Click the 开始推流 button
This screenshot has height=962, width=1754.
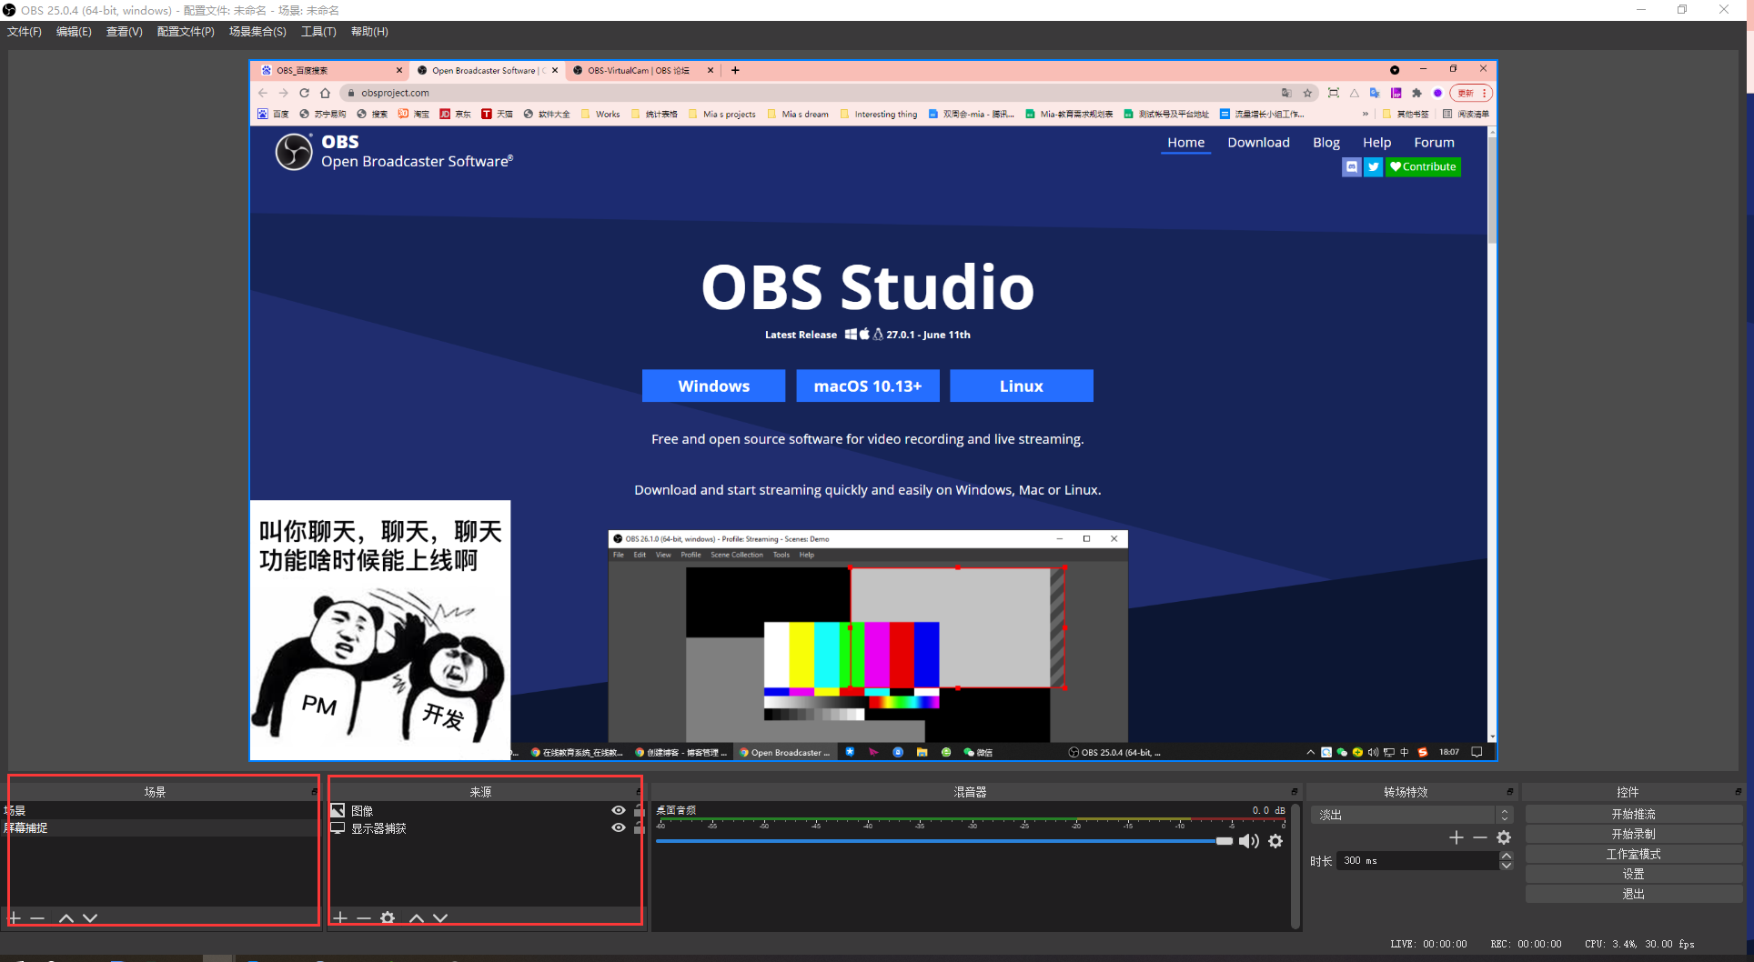pos(1634,814)
